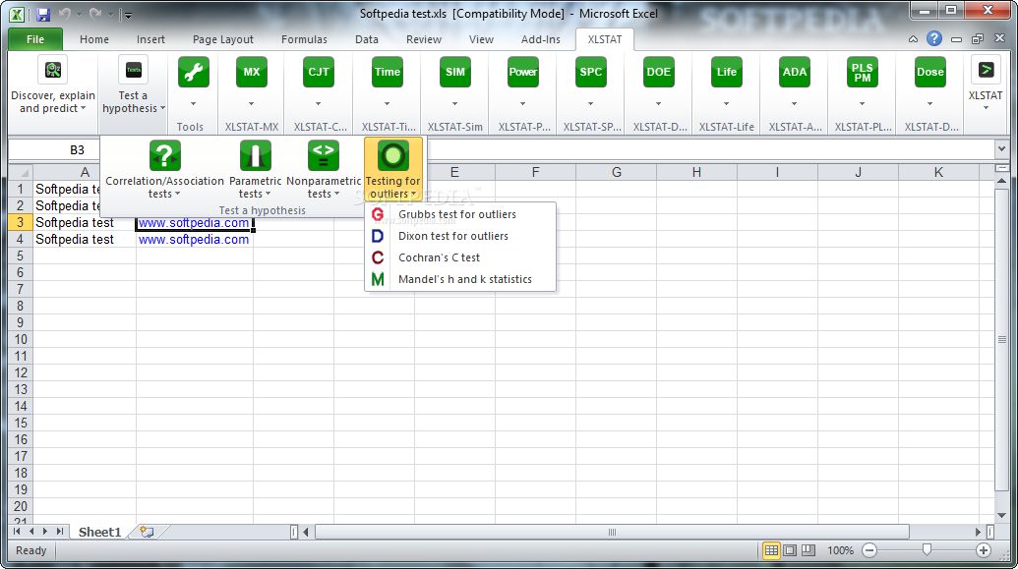
Task: Open the www.softpedia.com link in row 4
Action: [x=194, y=240]
